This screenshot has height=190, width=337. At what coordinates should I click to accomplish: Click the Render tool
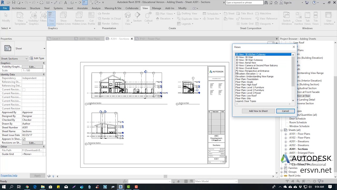104,13
